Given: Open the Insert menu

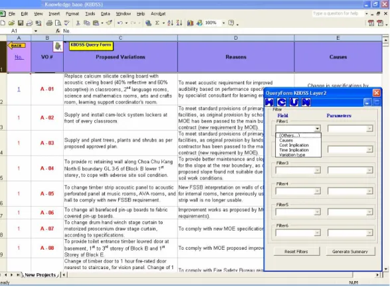Looking at the screenshot, I should pyautogui.click(x=54, y=14).
